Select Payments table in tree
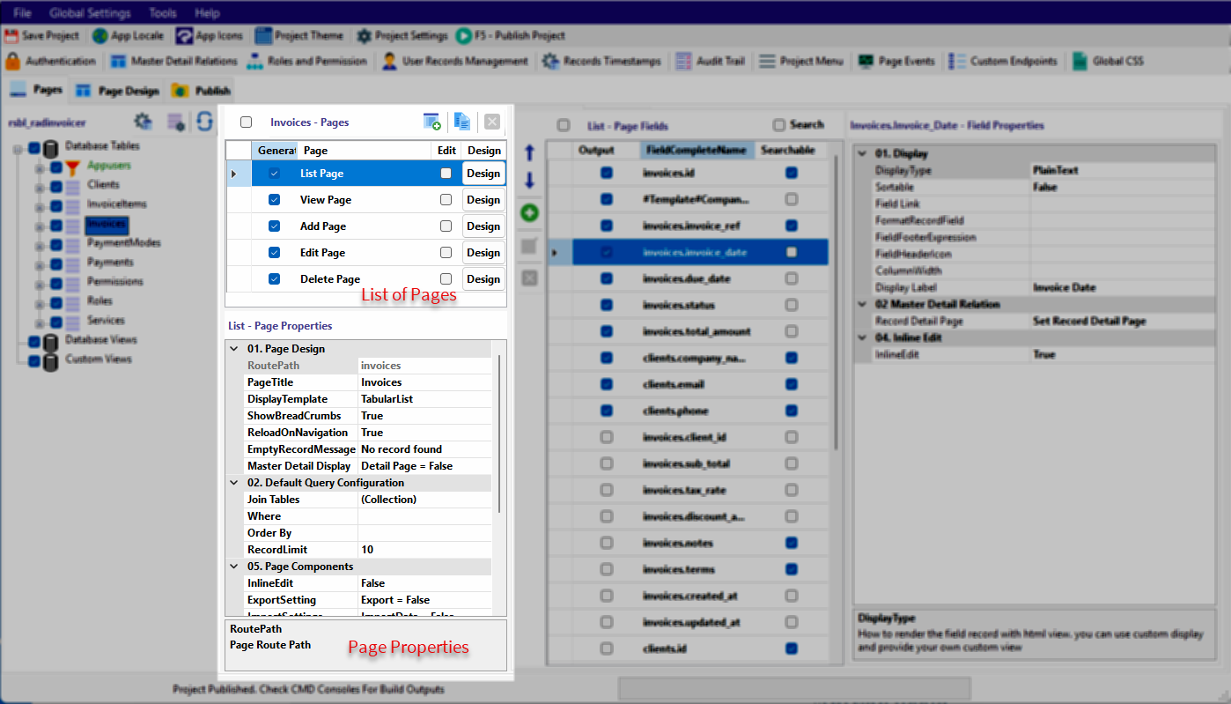 [x=110, y=263]
